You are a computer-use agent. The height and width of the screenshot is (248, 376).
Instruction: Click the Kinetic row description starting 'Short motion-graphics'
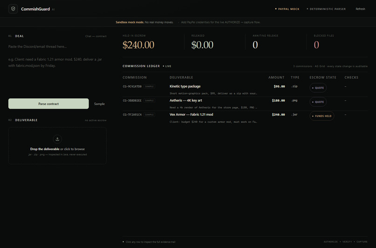pos(213,93)
